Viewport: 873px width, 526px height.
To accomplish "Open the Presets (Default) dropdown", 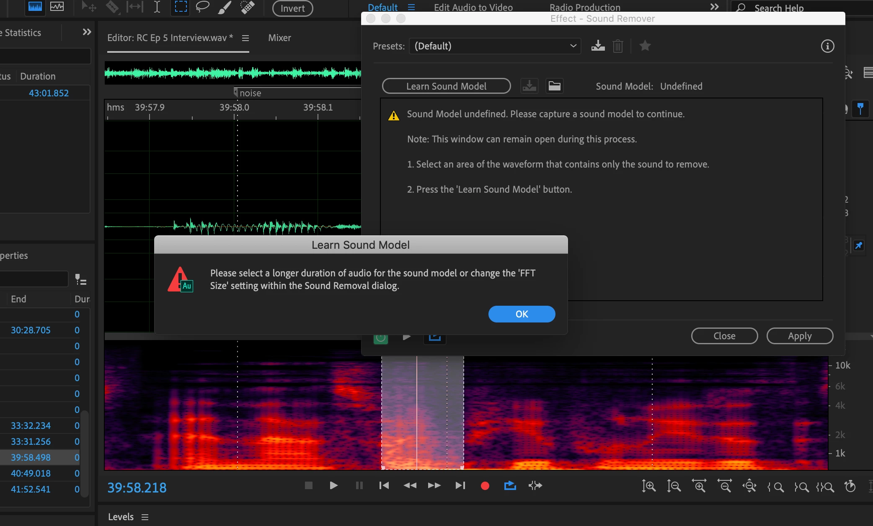I will tap(495, 46).
